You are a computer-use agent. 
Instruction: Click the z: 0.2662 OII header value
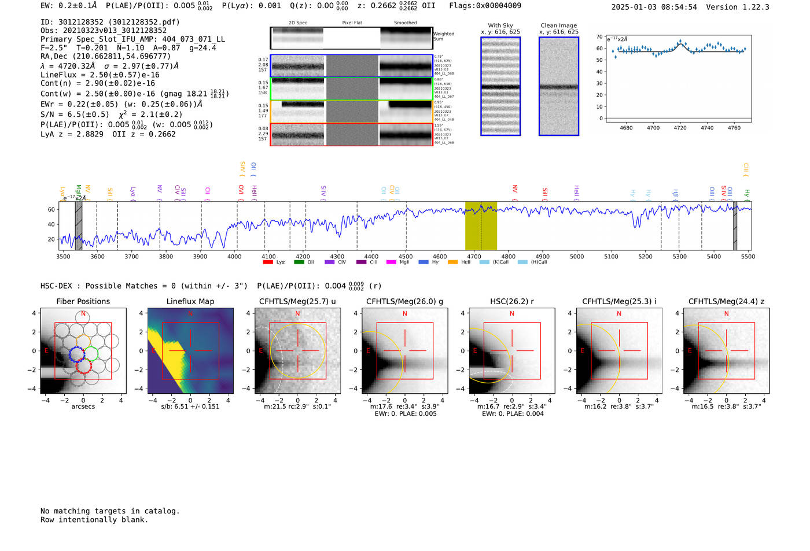coord(396,6)
